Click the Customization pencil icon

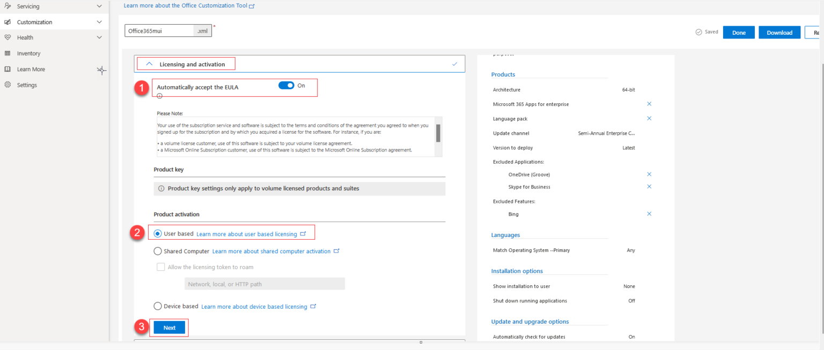8,21
